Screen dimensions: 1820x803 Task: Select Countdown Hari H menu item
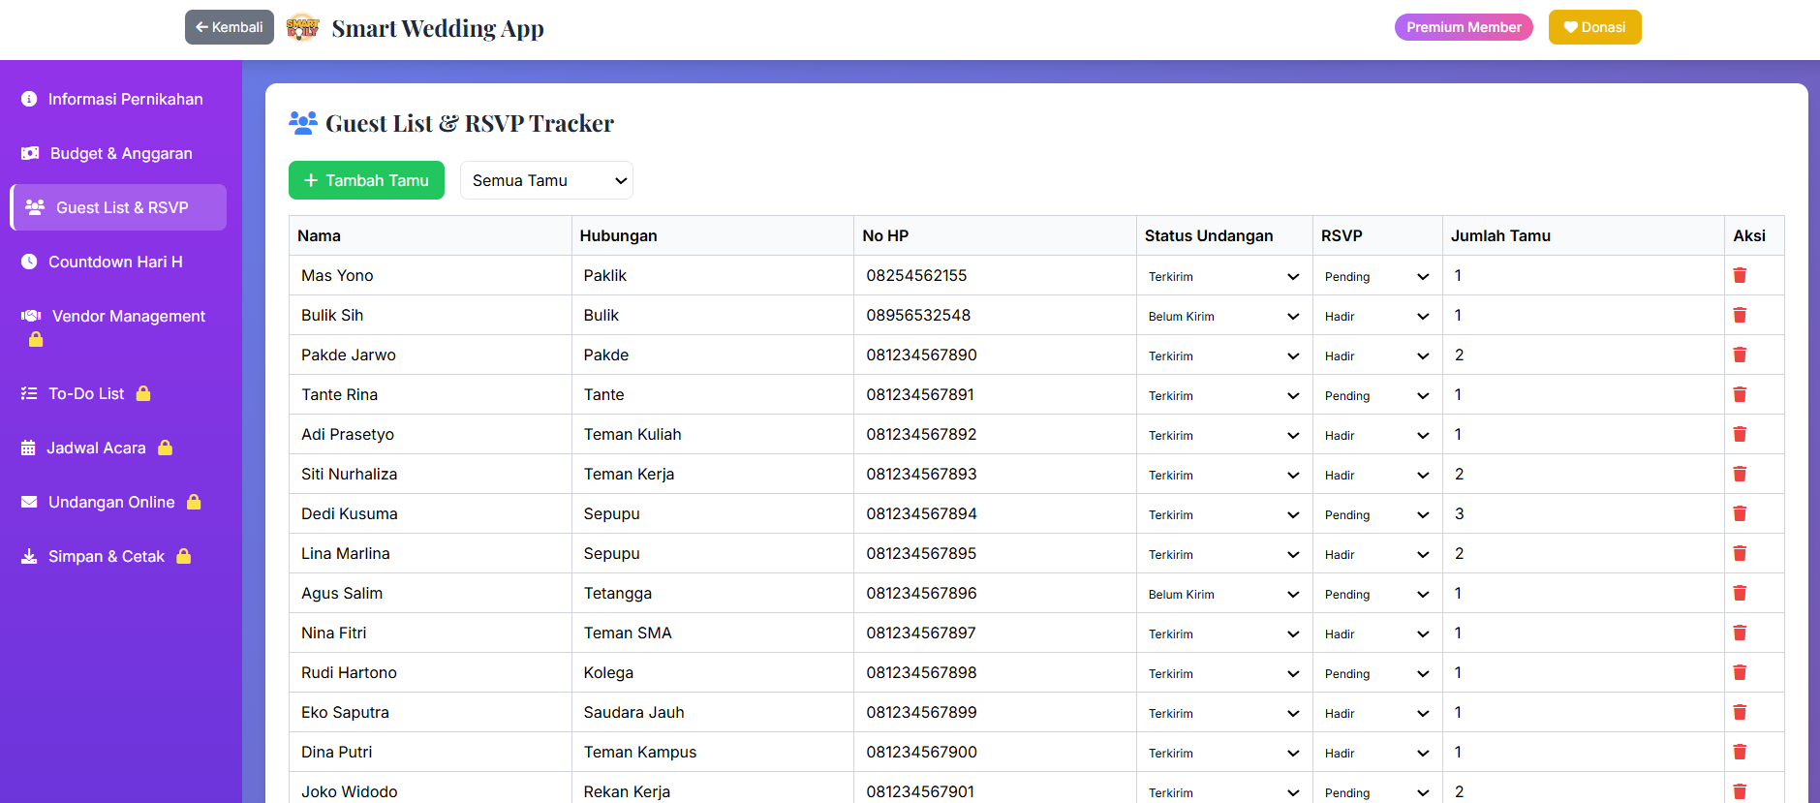coord(114,262)
